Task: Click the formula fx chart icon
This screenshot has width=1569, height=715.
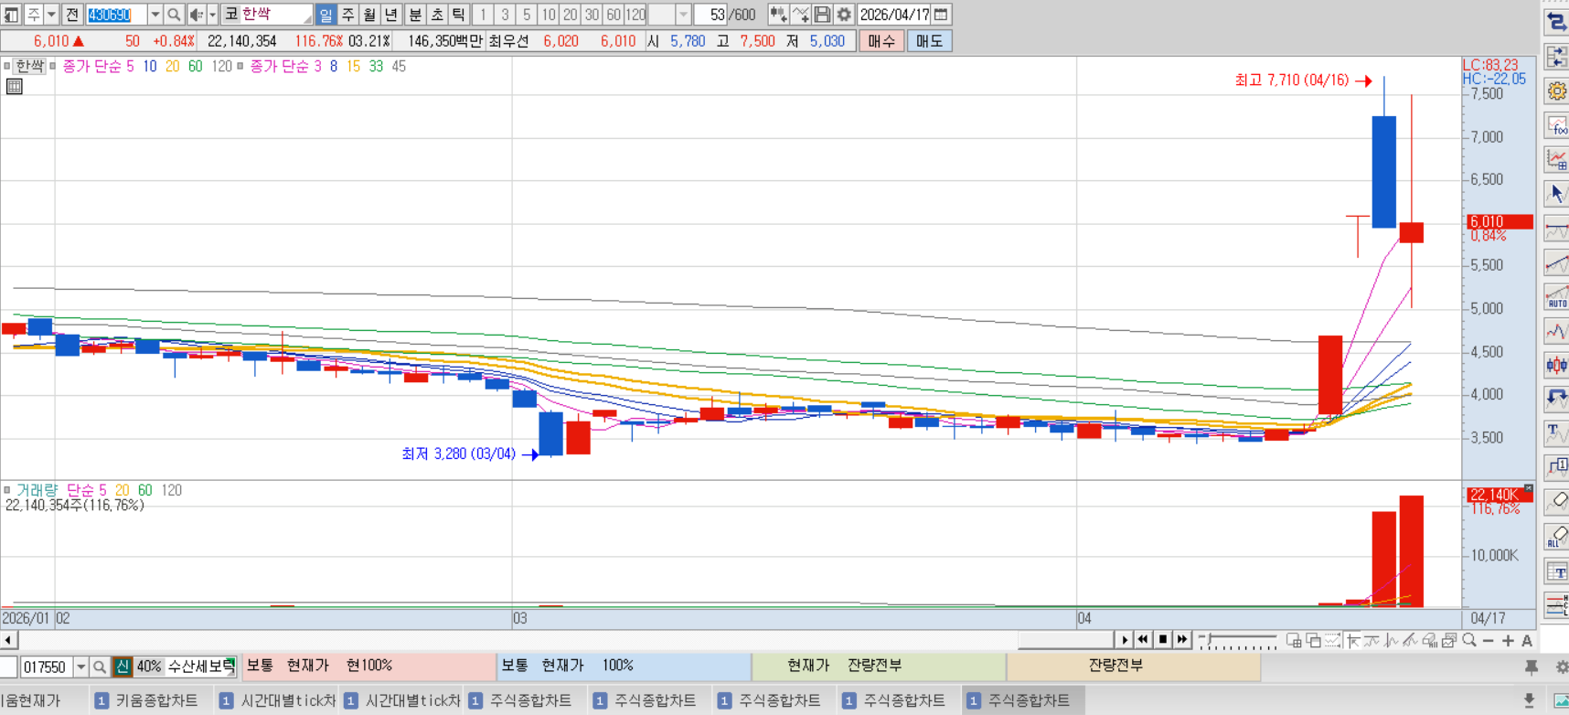Action: (1556, 125)
